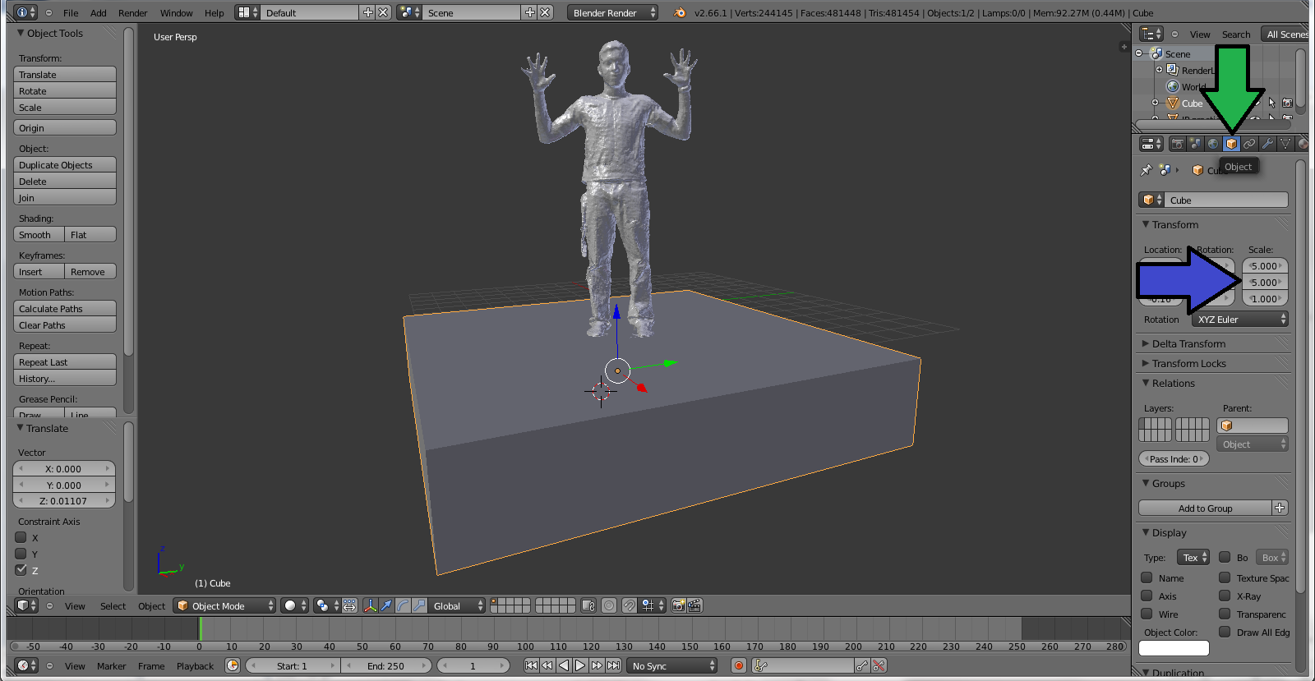The image size is (1315, 681).
Task: Open the Add menu
Action: pyautogui.click(x=99, y=12)
